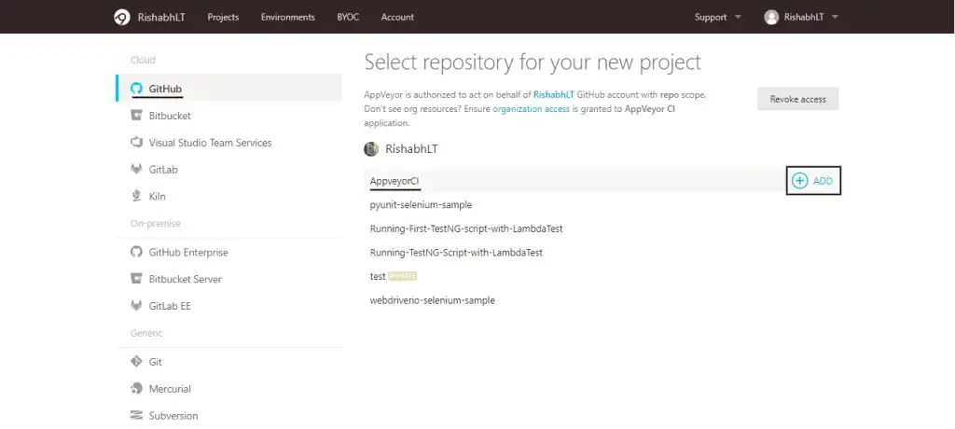Open the RishabhLT user account dropdown
Screen dimensions: 955x429
tap(801, 17)
